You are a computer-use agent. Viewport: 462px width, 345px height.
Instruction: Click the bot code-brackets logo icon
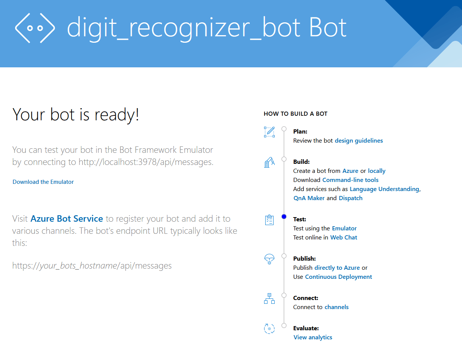pyautogui.click(x=35, y=28)
